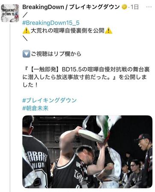The image size is (155, 192).
Task: Open the #BreakingDown15_5 hashtag
Action: (x=51, y=23)
